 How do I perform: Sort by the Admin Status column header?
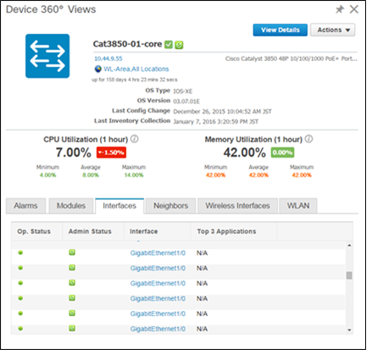coord(93,231)
